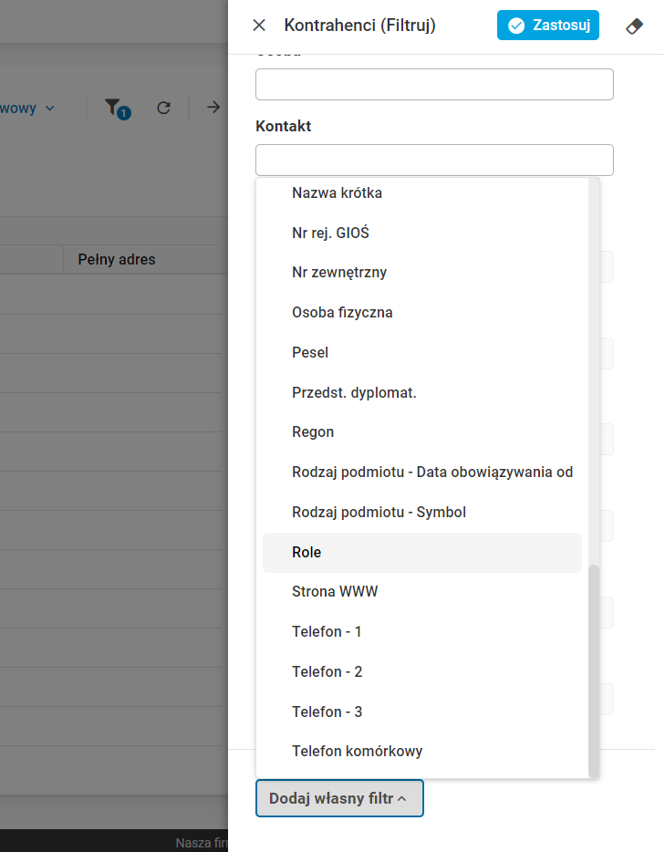665x852 pixels.
Task: Click into the Kontakt input field
Action: 434,160
